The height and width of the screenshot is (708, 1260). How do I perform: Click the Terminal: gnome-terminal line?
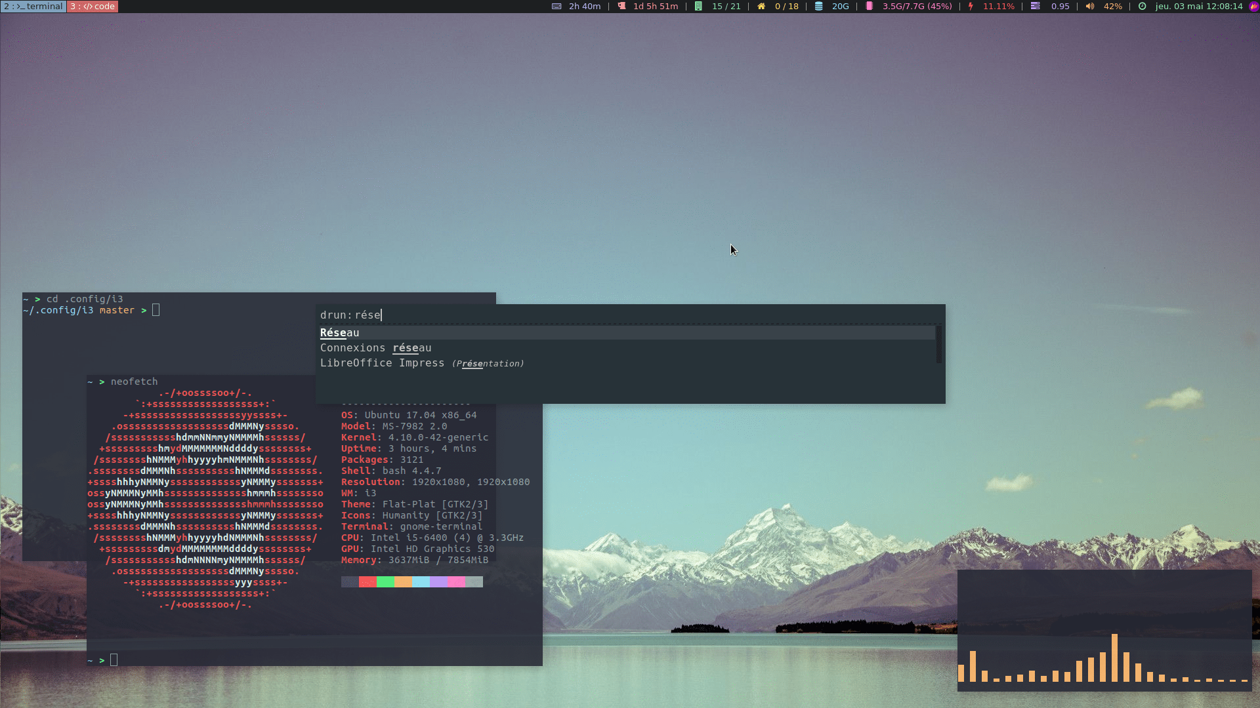[411, 526]
